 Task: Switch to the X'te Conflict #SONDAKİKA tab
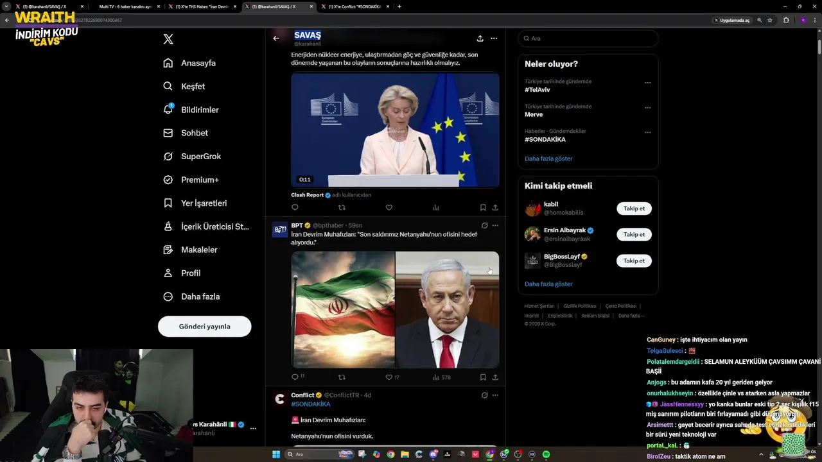point(356,6)
